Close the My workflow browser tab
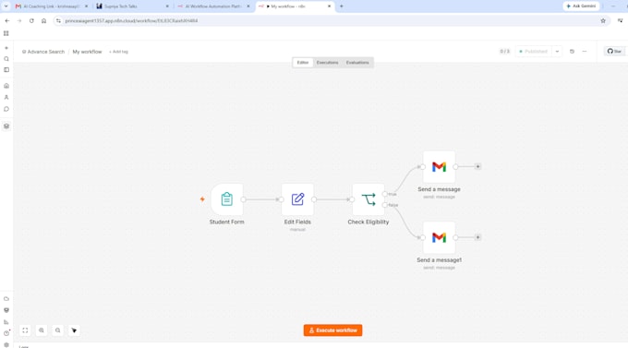628x348 pixels. pyautogui.click(x=329, y=6)
